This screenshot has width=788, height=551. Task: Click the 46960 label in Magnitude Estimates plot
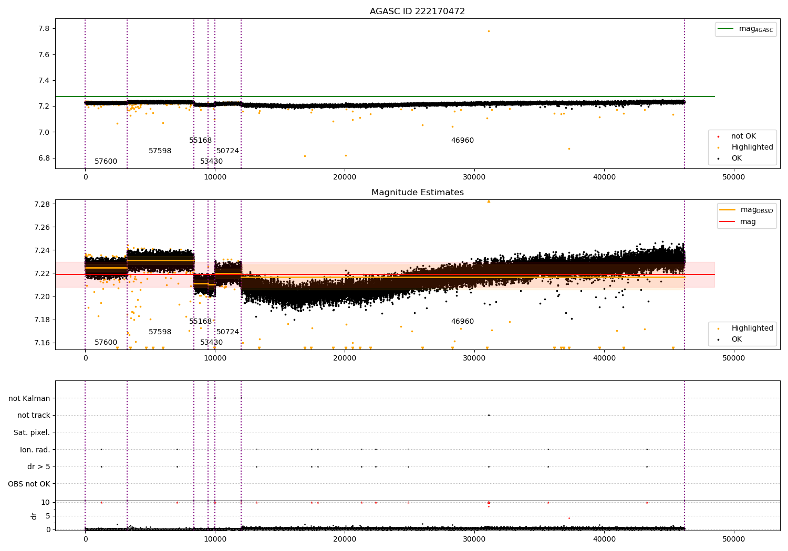point(462,322)
